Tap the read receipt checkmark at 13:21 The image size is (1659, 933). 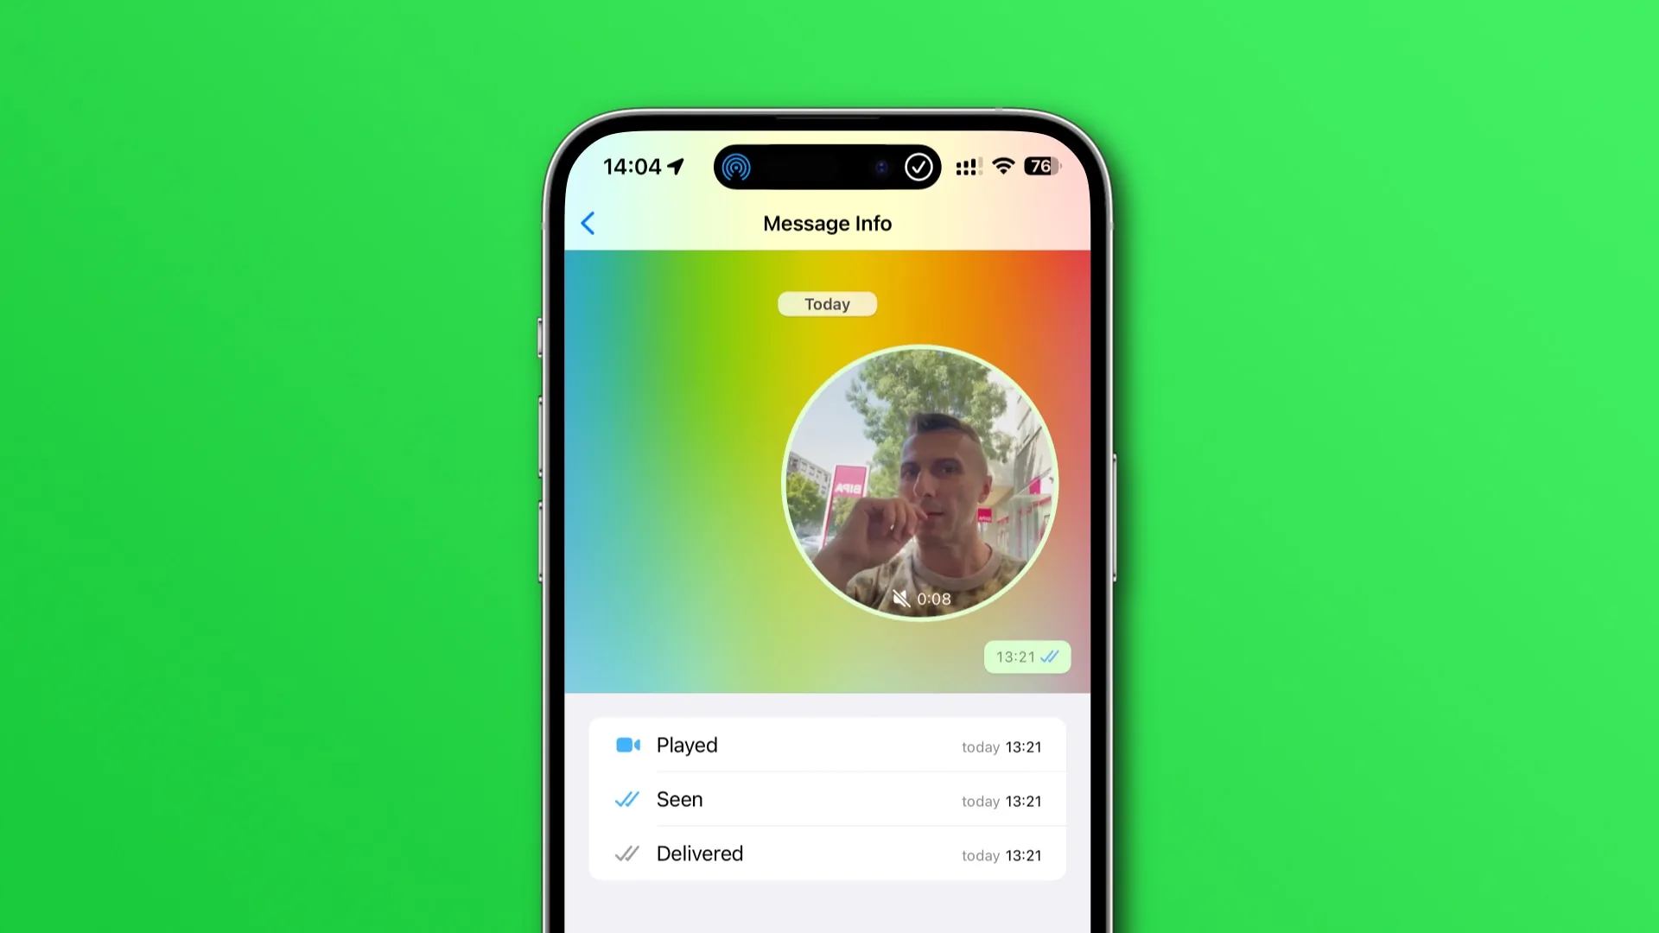coord(1050,657)
